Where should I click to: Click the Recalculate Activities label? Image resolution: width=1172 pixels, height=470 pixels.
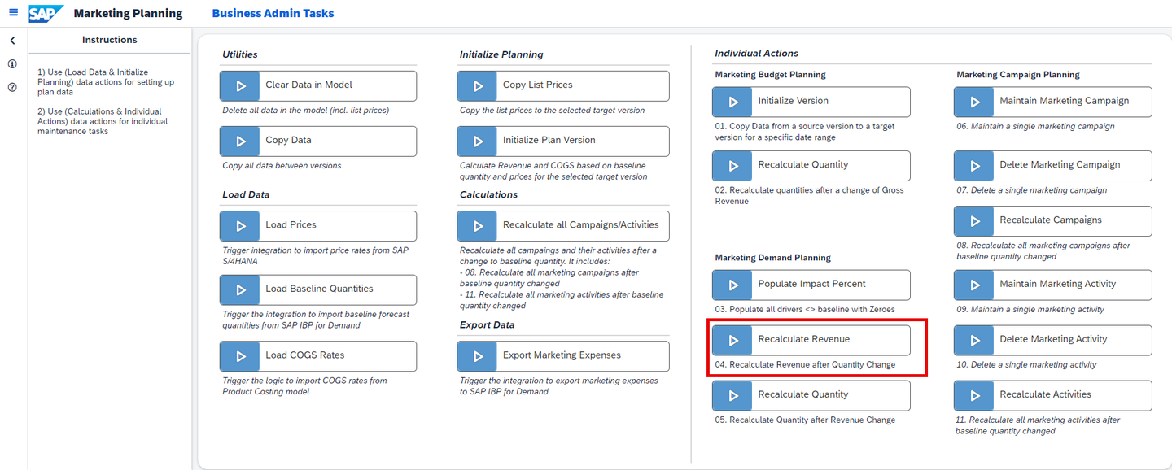pyautogui.click(x=1045, y=394)
